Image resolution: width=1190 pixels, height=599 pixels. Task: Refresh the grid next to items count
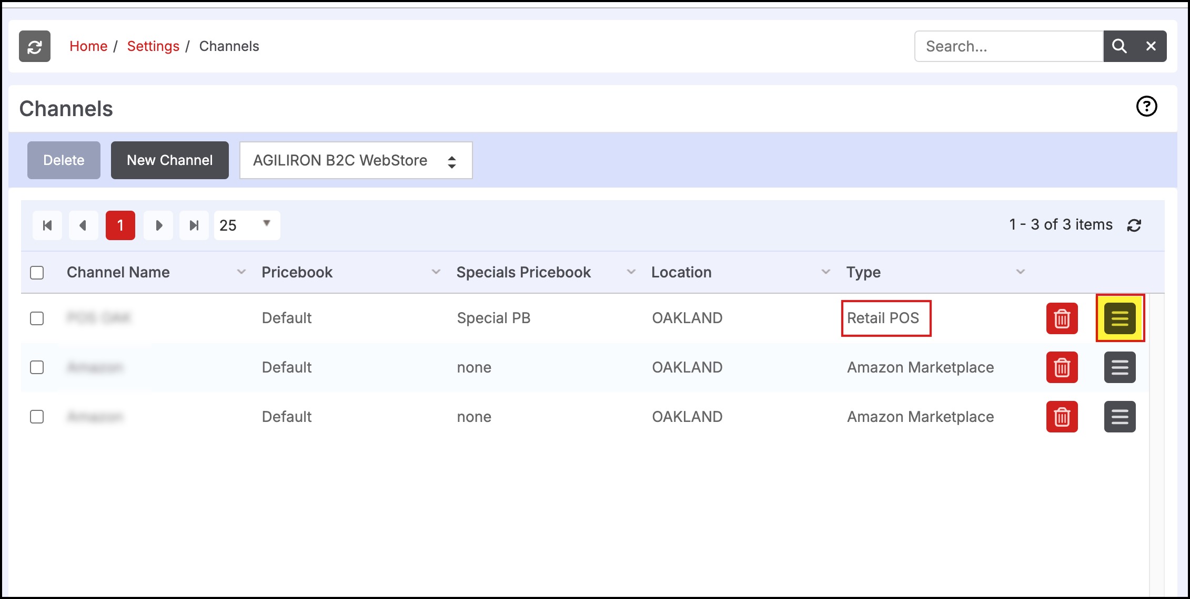point(1134,225)
